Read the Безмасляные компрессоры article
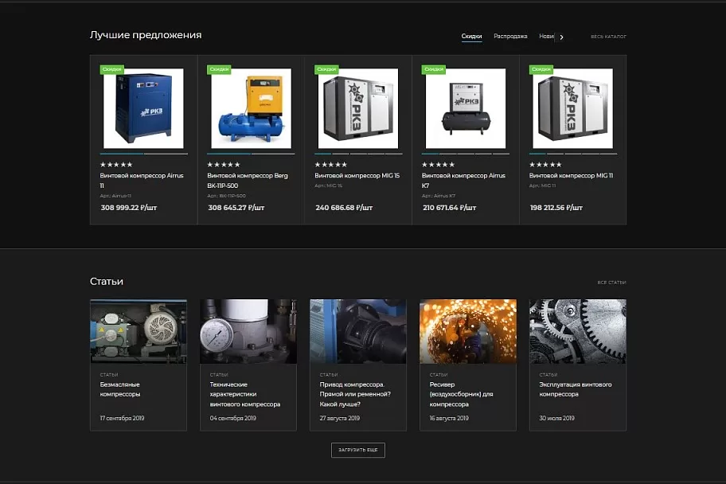The image size is (726, 484). point(120,389)
